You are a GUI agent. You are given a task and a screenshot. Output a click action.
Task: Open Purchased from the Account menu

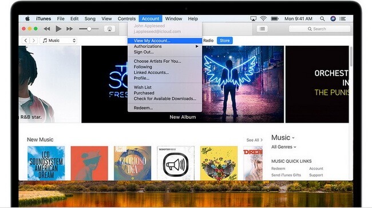pos(165,93)
